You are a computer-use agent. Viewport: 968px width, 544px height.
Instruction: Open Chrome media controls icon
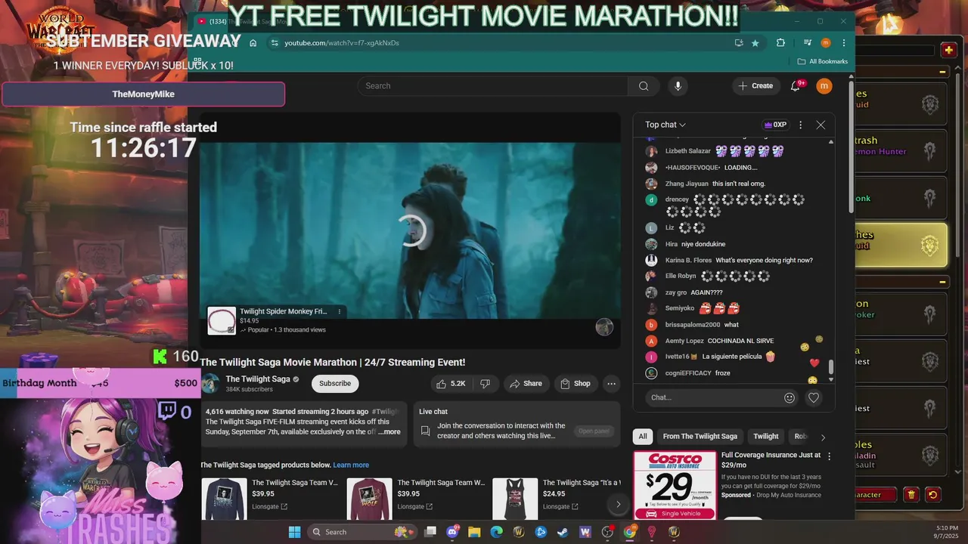tap(808, 43)
